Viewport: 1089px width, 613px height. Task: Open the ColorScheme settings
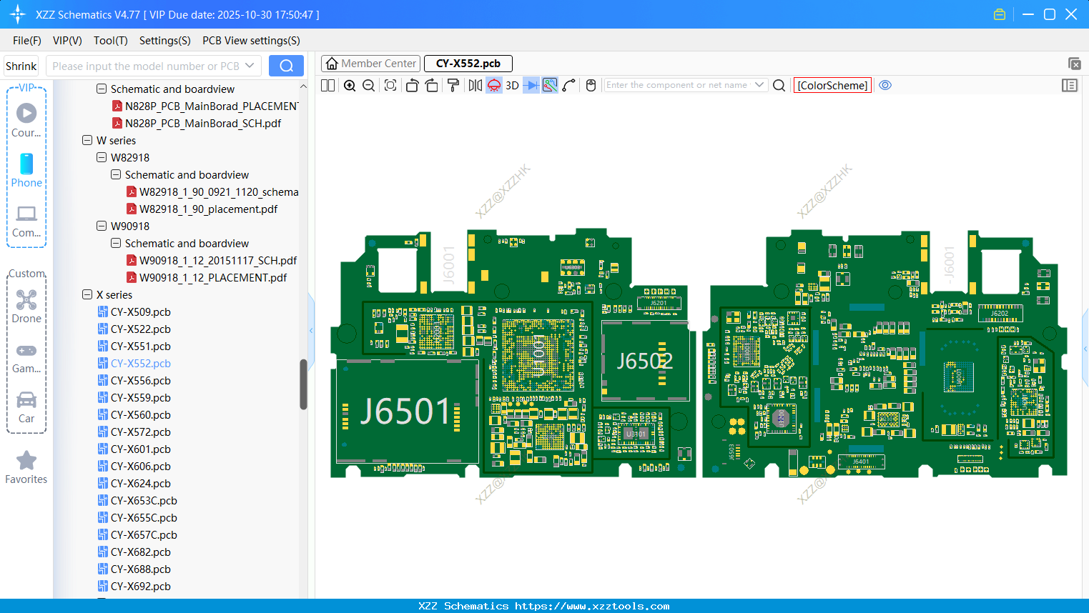(x=832, y=85)
